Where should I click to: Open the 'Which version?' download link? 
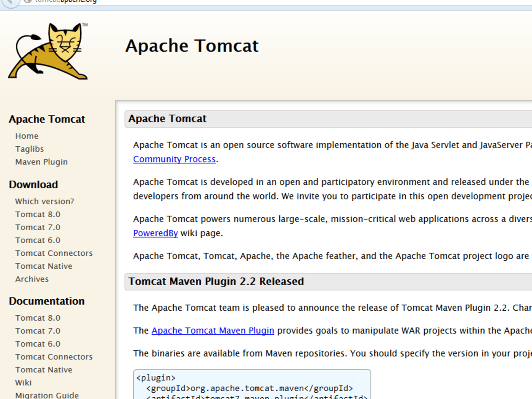click(x=44, y=201)
